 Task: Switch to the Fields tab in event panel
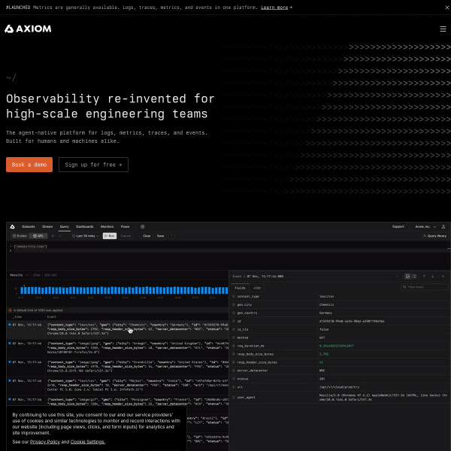point(240,288)
